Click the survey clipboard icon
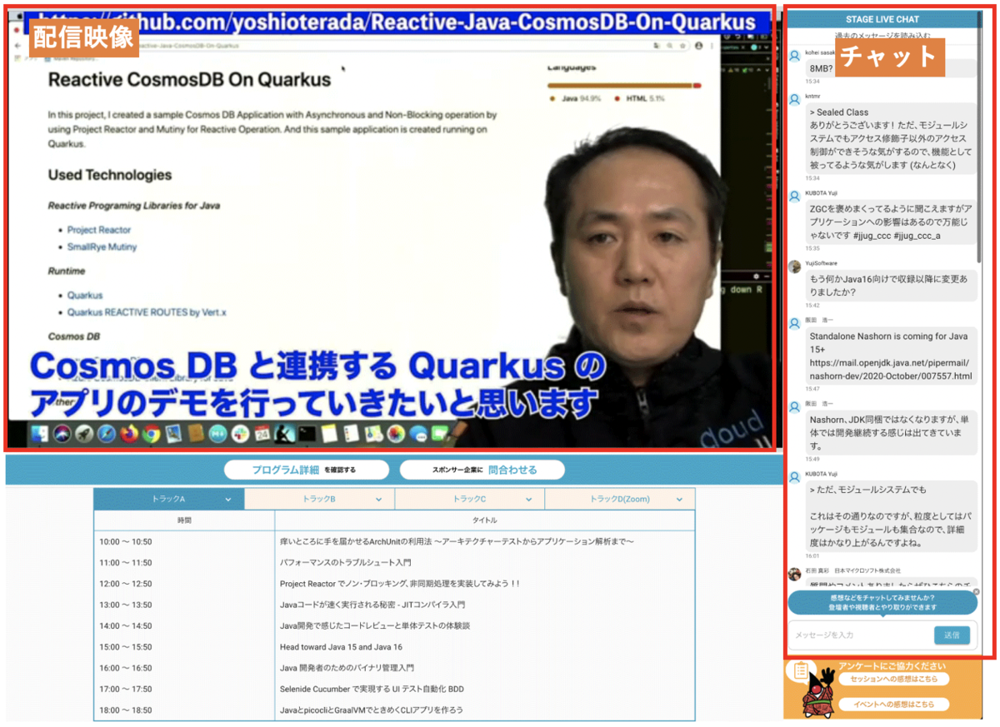 [801, 670]
